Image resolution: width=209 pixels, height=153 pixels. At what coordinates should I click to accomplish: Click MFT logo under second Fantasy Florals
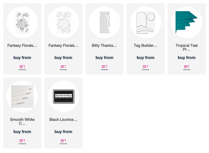(63, 67)
